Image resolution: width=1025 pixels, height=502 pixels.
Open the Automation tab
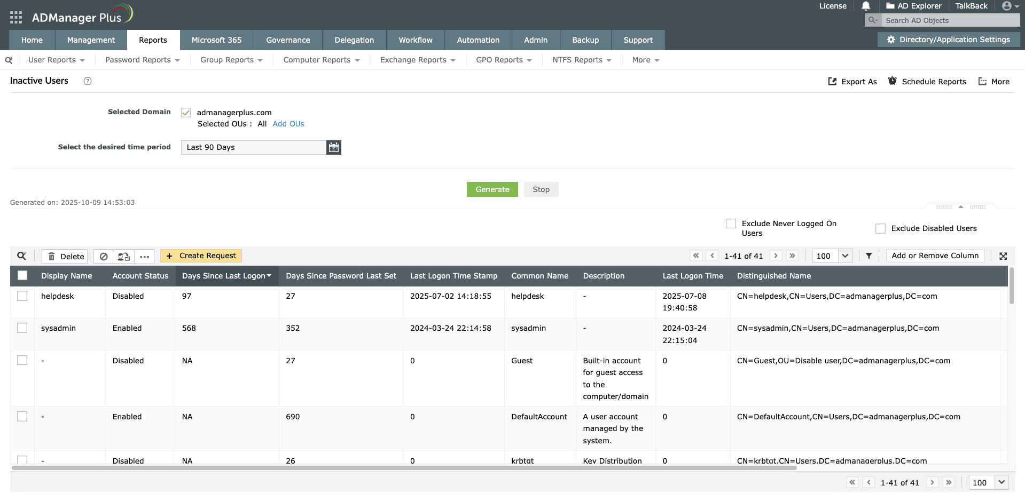[478, 39]
